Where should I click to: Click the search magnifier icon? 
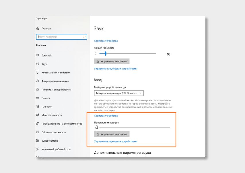[x=84, y=37]
